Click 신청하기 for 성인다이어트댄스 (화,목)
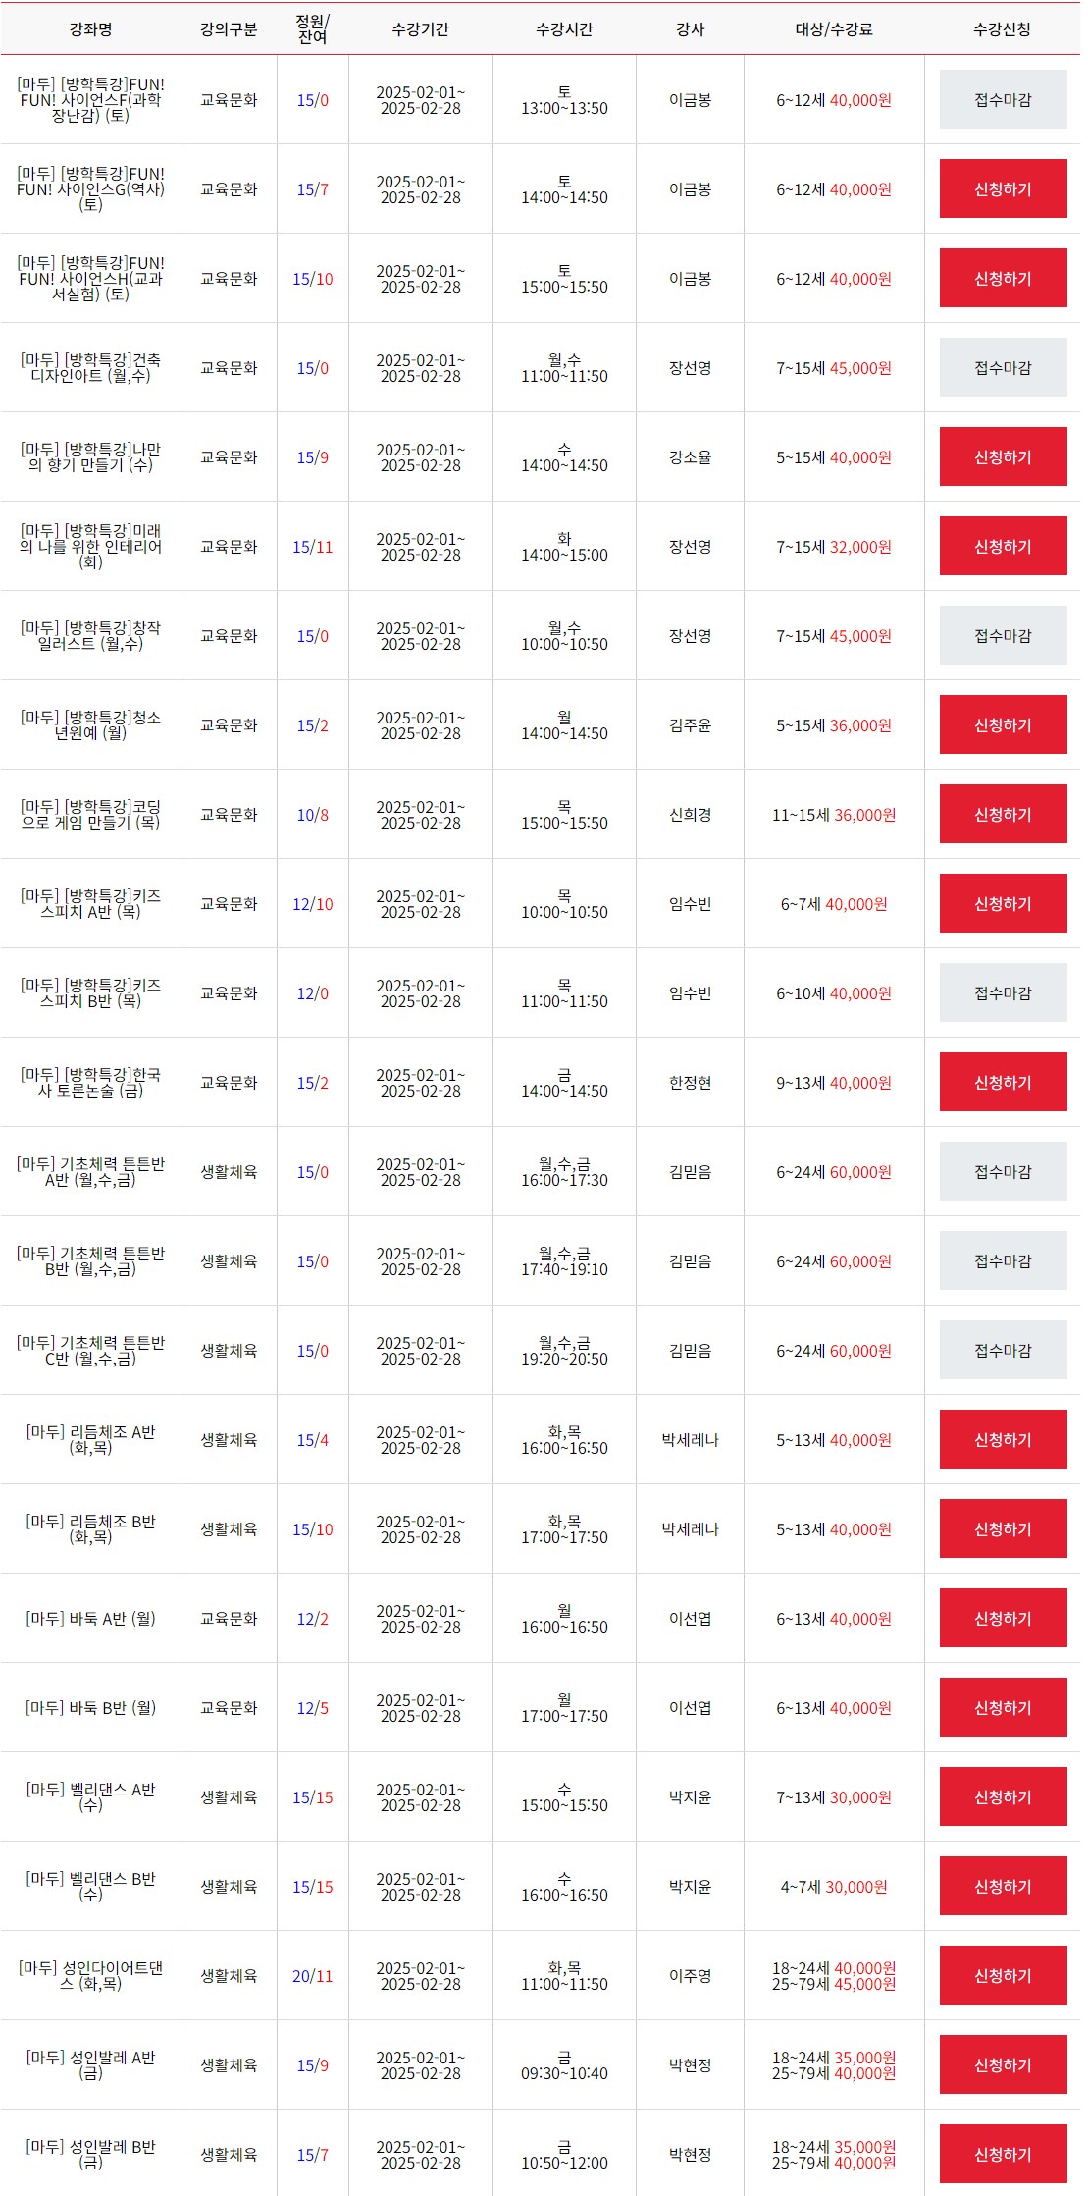Screen dimensions: 1088x2196 (x=1003, y=1975)
